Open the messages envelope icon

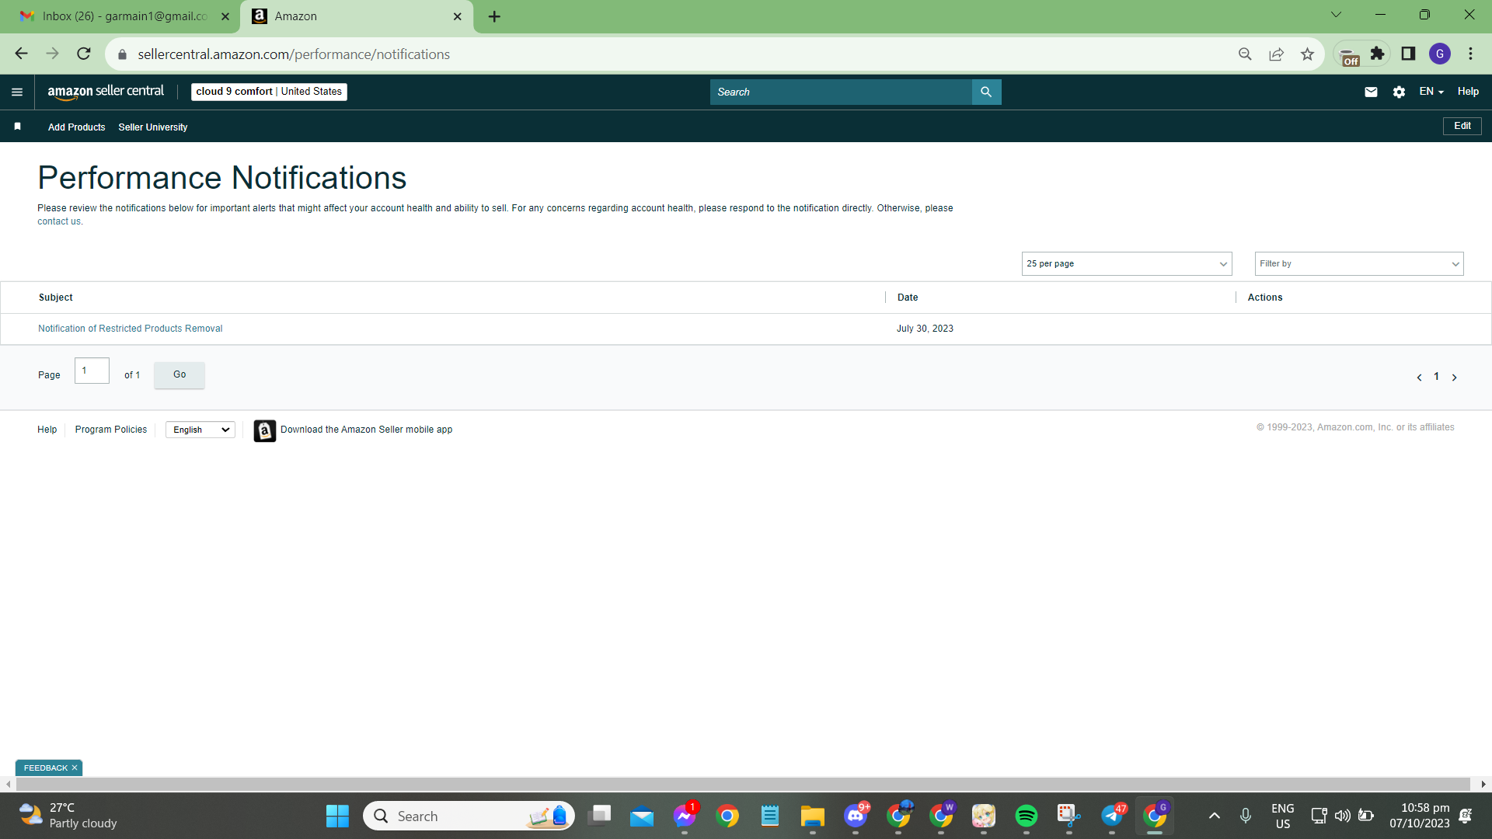click(x=1371, y=92)
